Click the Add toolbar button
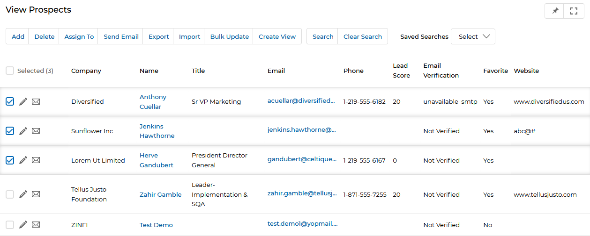The image size is (590, 236). click(18, 36)
